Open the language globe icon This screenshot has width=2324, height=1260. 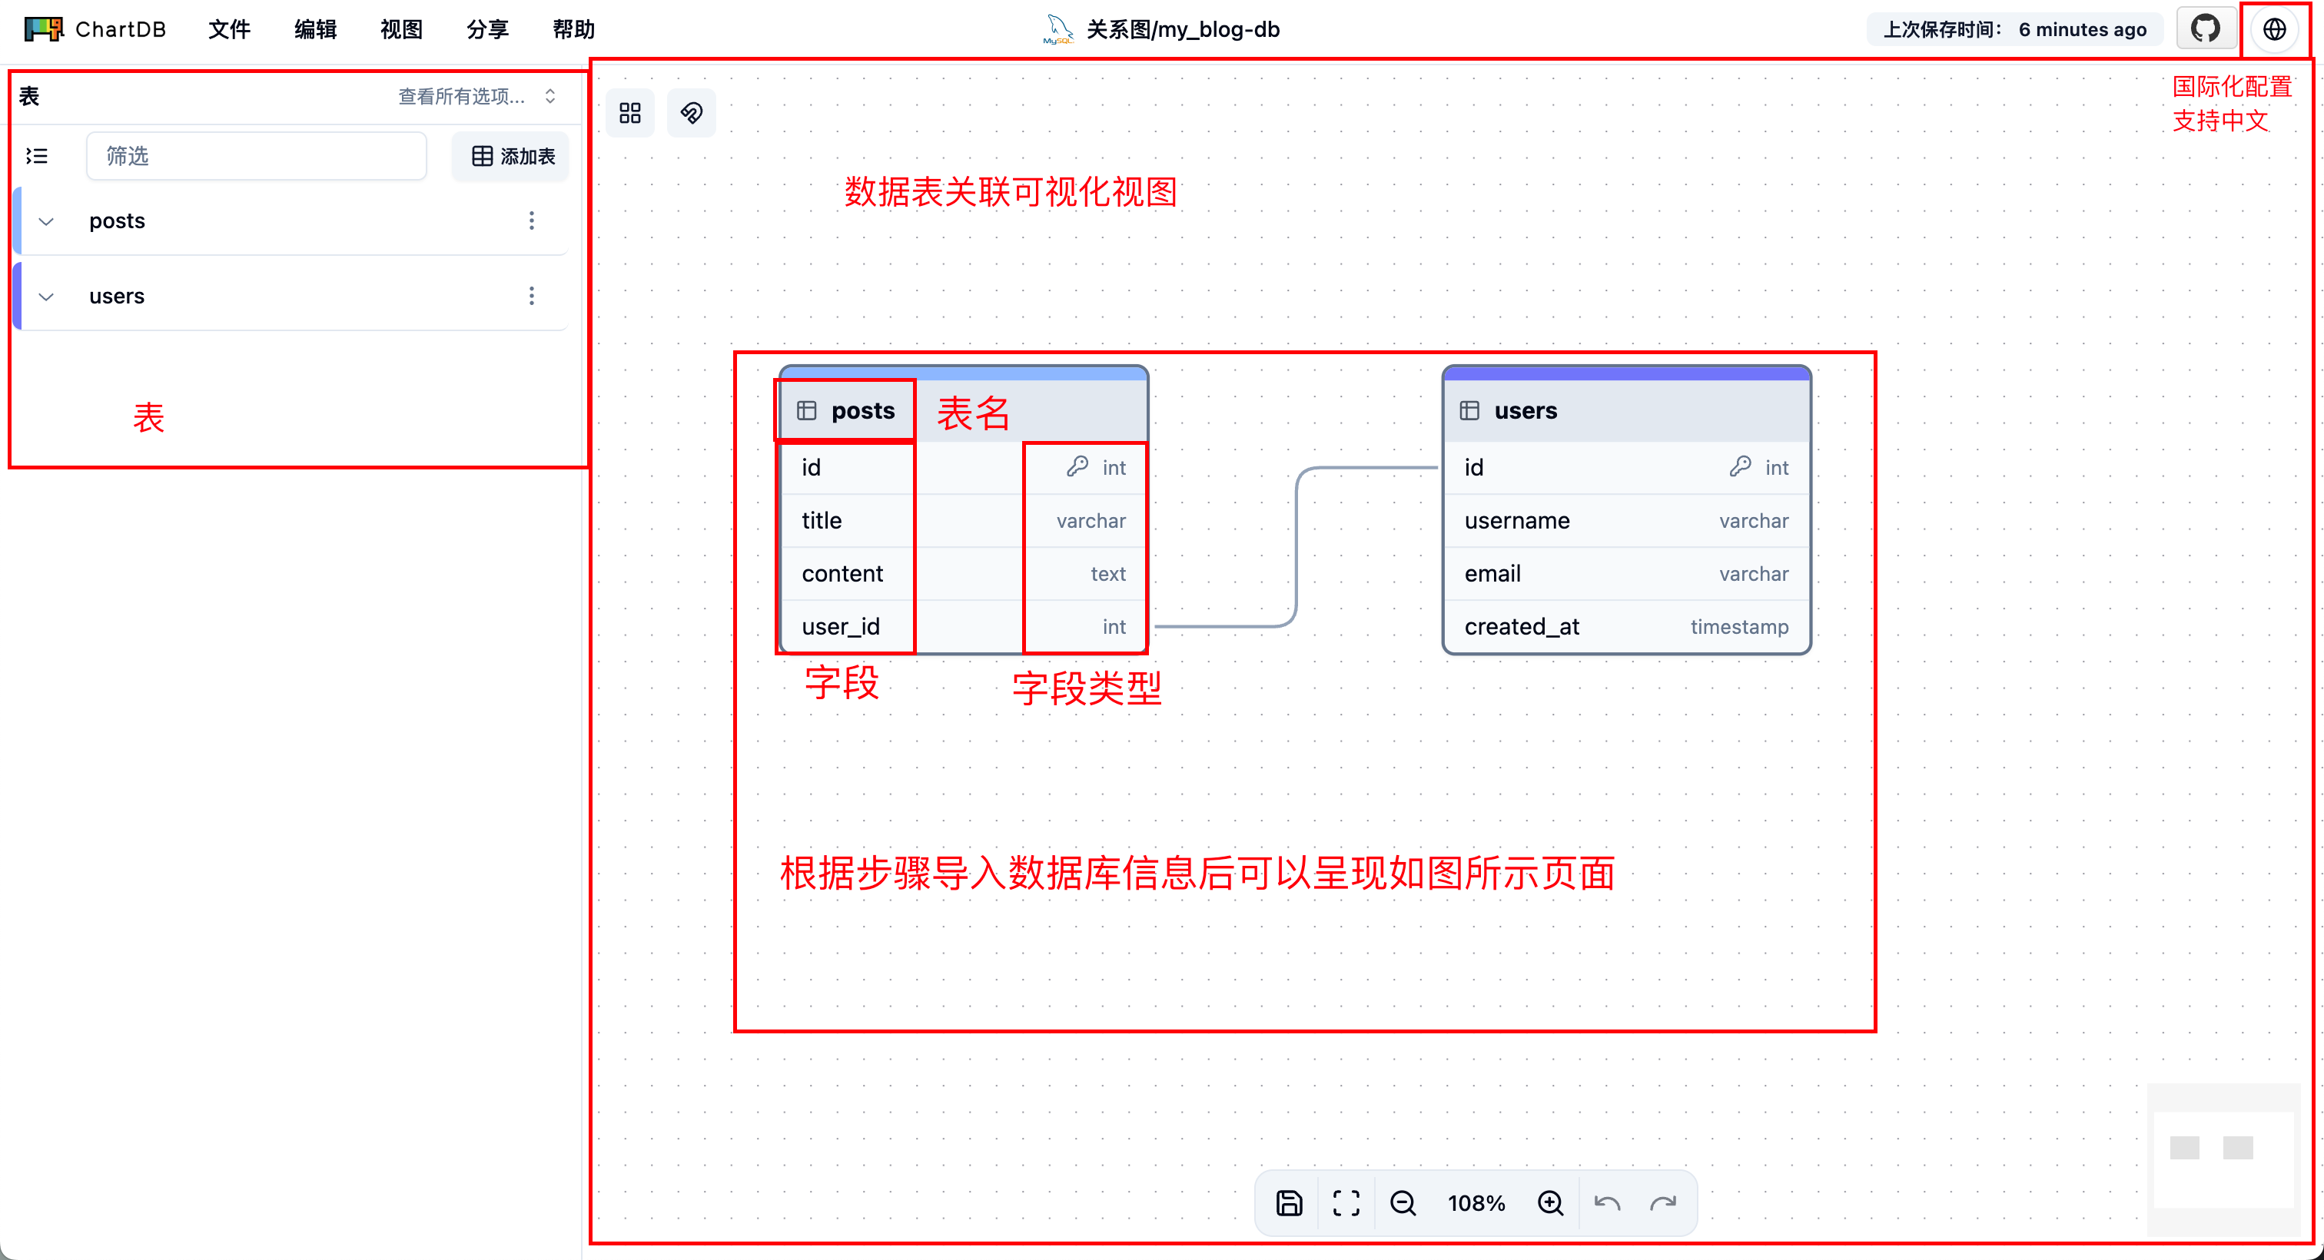click(x=2274, y=29)
